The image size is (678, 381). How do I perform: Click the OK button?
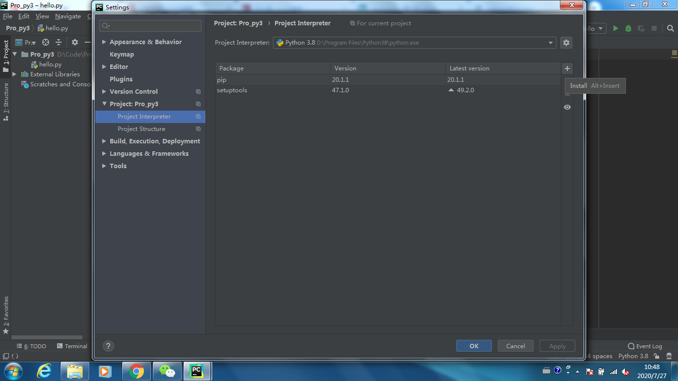click(474, 346)
